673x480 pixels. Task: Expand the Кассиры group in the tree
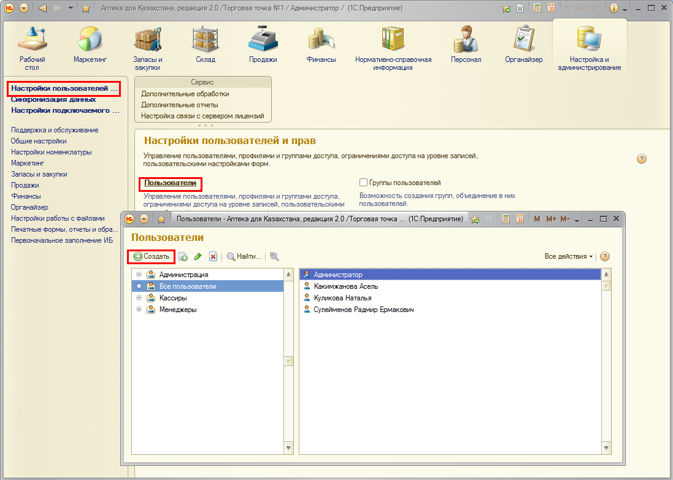tap(139, 298)
